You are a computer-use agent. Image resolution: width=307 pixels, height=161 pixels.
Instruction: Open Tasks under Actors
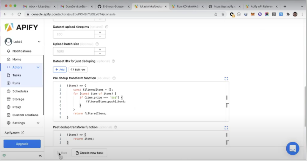pyautogui.click(x=16, y=75)
